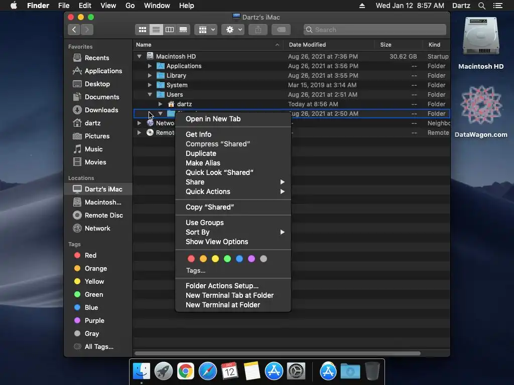
Task: Collapse the Macintosh HD disclosure triangle
Action: 140,56
